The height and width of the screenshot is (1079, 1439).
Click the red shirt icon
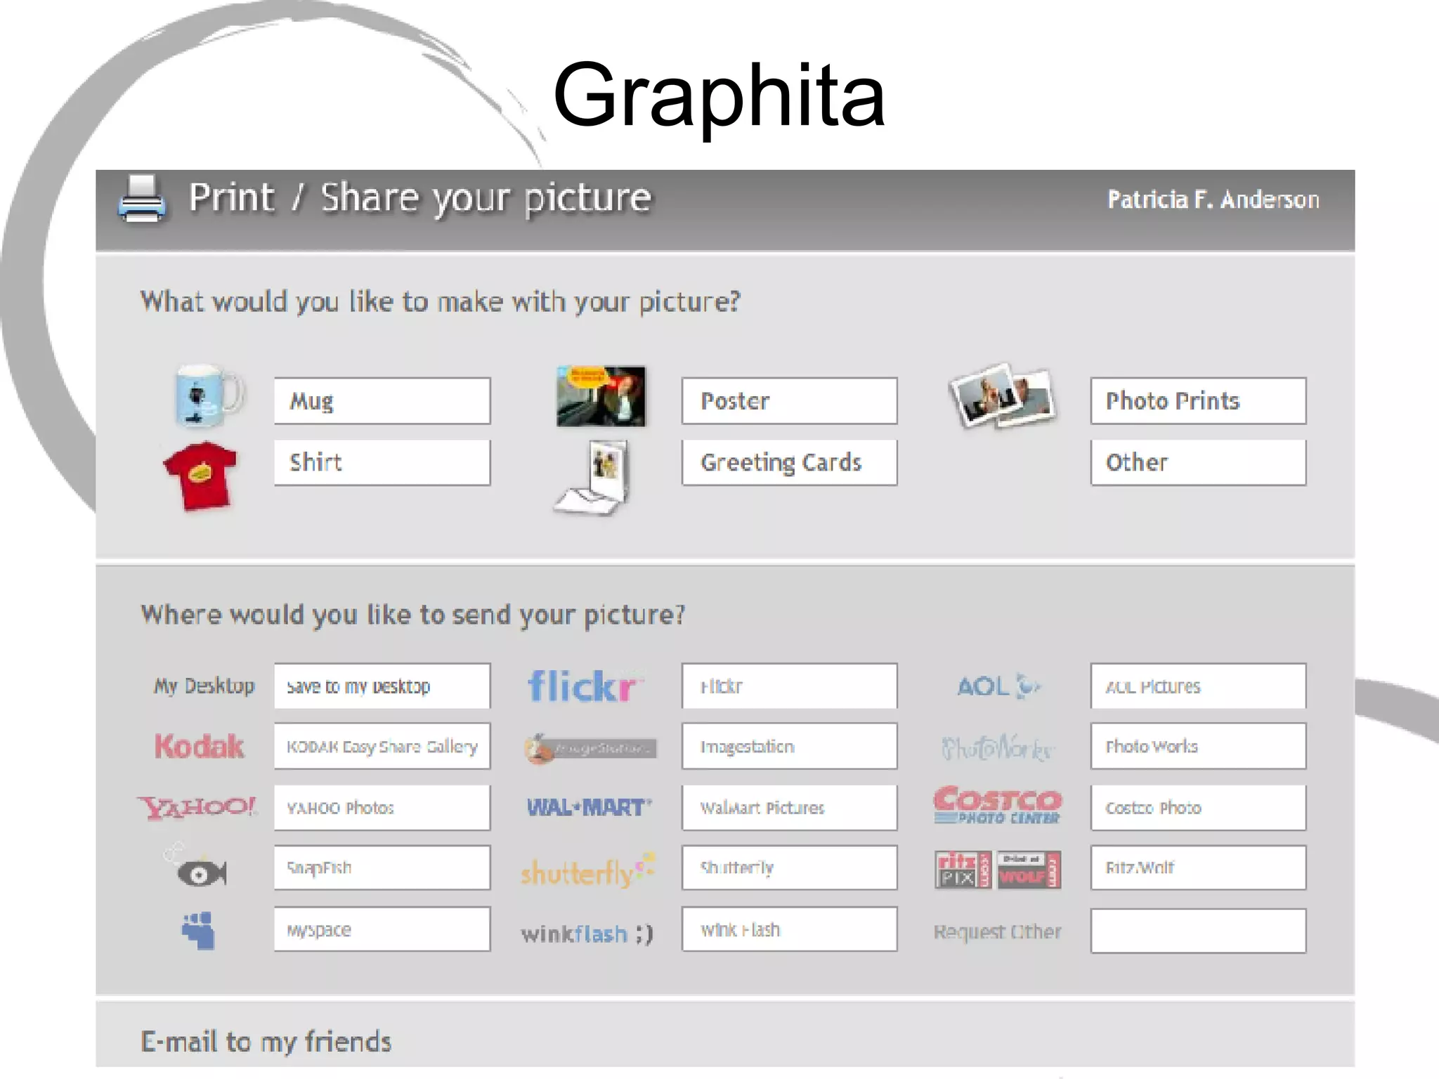click(200, 476)
